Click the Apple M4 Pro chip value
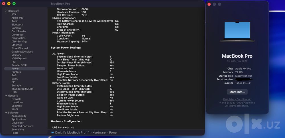285x138 pixels. tap(243, 69)
